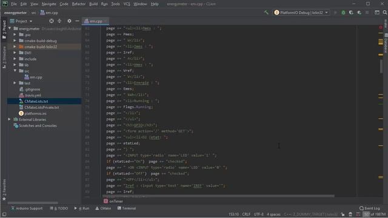Collapse the src folder

click(15, 71)
